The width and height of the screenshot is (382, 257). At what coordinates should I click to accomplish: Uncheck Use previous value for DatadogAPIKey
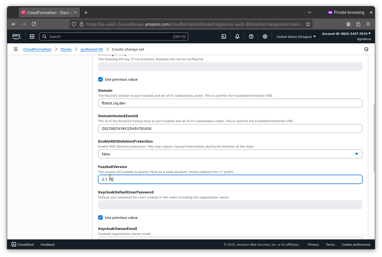point(100,79)
